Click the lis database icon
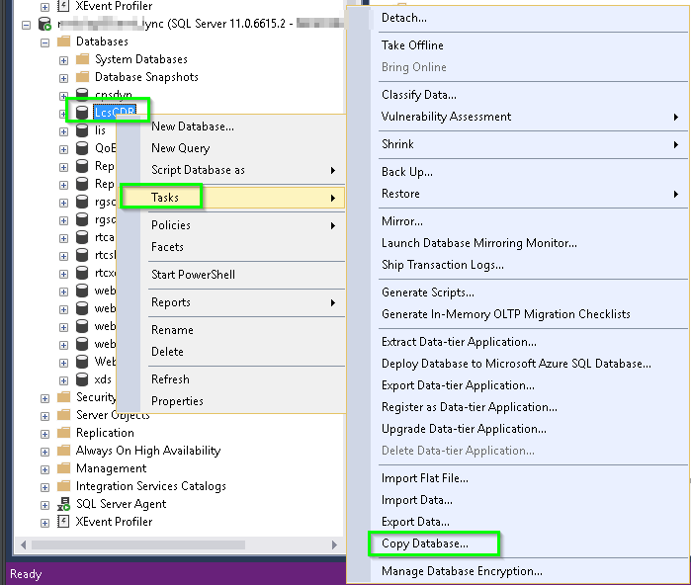This screenshot has width=691, height=585. click(82, 130)
